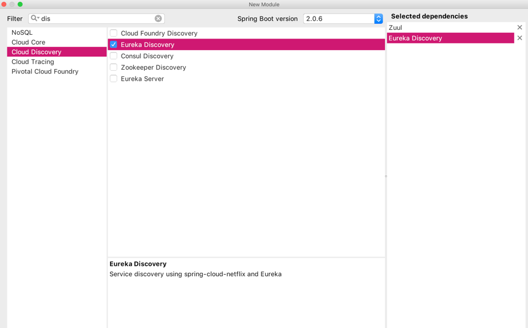Enable the Zookeeper Discovery checkbox

pos(114,67)
